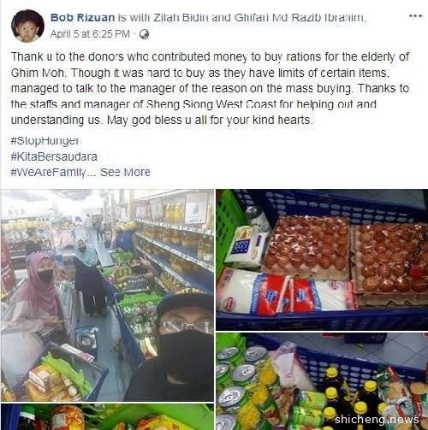Viewport: 428px width, 430px height.
Task: Open Bob Rizuan profile name link
Action: pos(82,18)
